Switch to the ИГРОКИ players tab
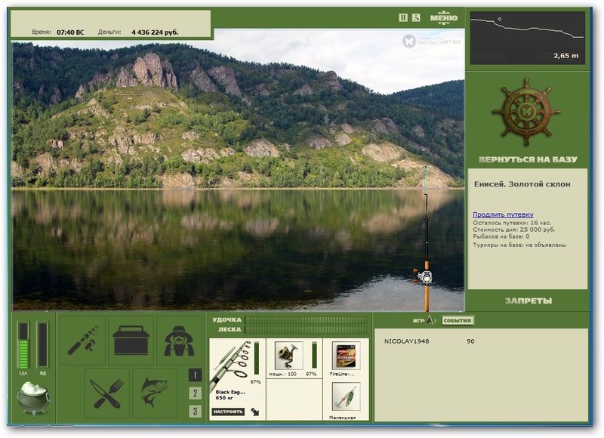This screenshot has height=438, width=604. pyautogui.click(x=418, y=320)
